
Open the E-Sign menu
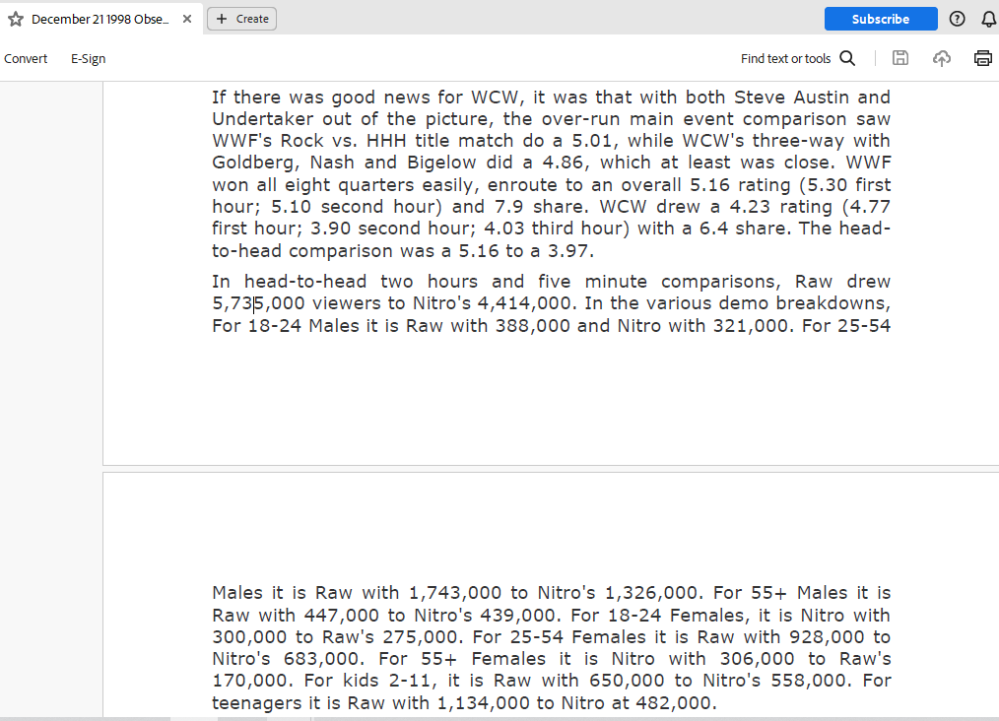click(x=88, y=58)
